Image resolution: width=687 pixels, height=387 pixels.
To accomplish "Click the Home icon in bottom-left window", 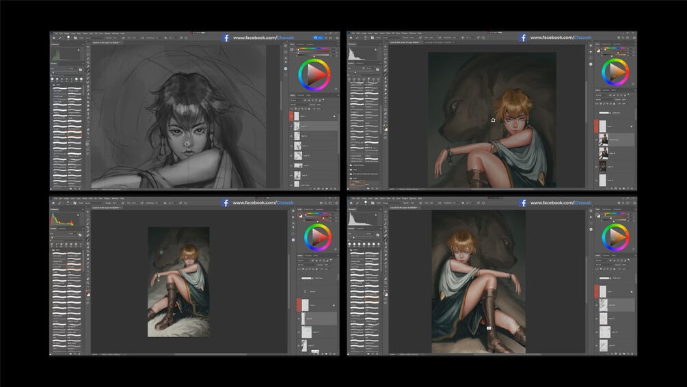I will (54, 203).
